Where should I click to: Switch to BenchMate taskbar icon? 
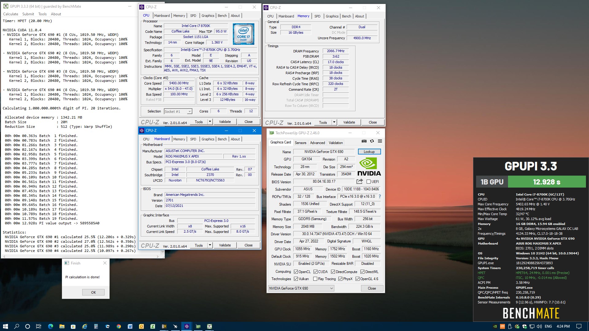pyautogui.click(x=164, y=326)
